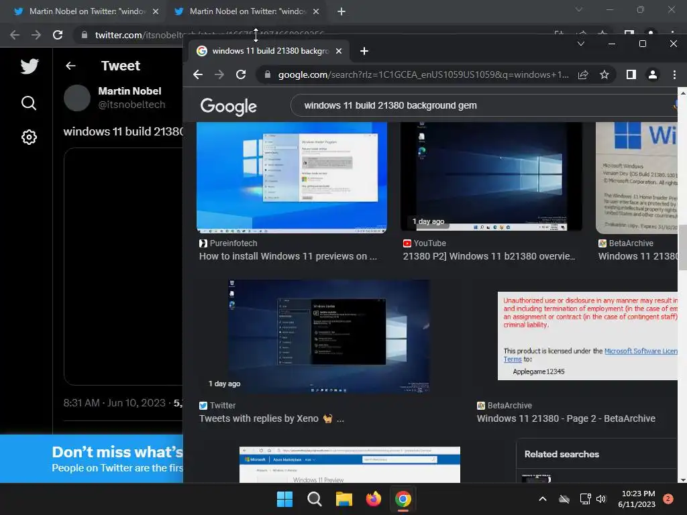This screenshot has height=515, width=687.
Task: Click the @itsnobeltech handle
Action: (131, 105)
